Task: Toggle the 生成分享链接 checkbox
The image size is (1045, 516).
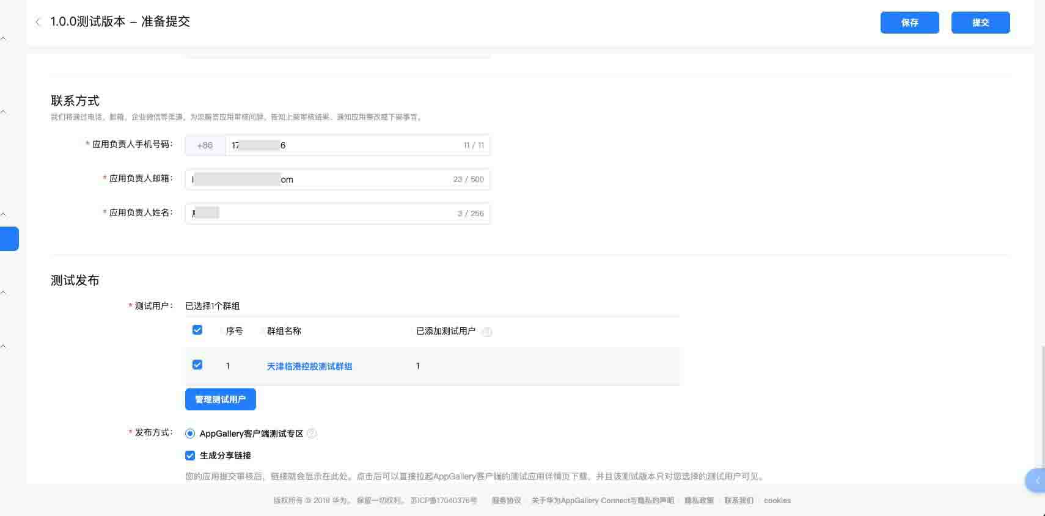Action: 190,456
